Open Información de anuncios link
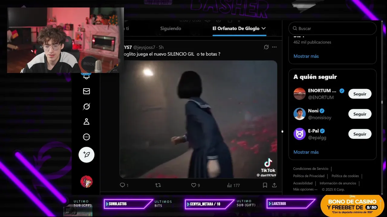This screenshot has width=387, height=217. (338, 183)
